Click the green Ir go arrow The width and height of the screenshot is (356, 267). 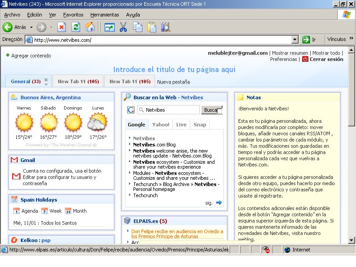[306, 40]
